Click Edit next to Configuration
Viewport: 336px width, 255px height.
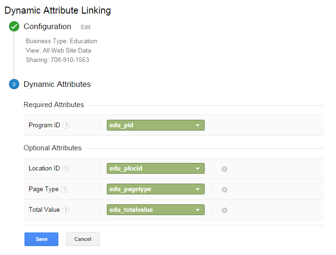(x=86, y=27)
